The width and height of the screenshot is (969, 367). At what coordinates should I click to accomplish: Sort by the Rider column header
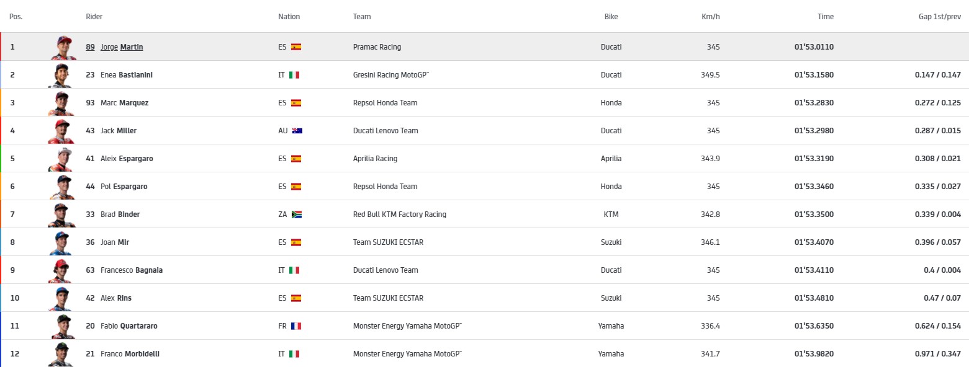[94, 17]
